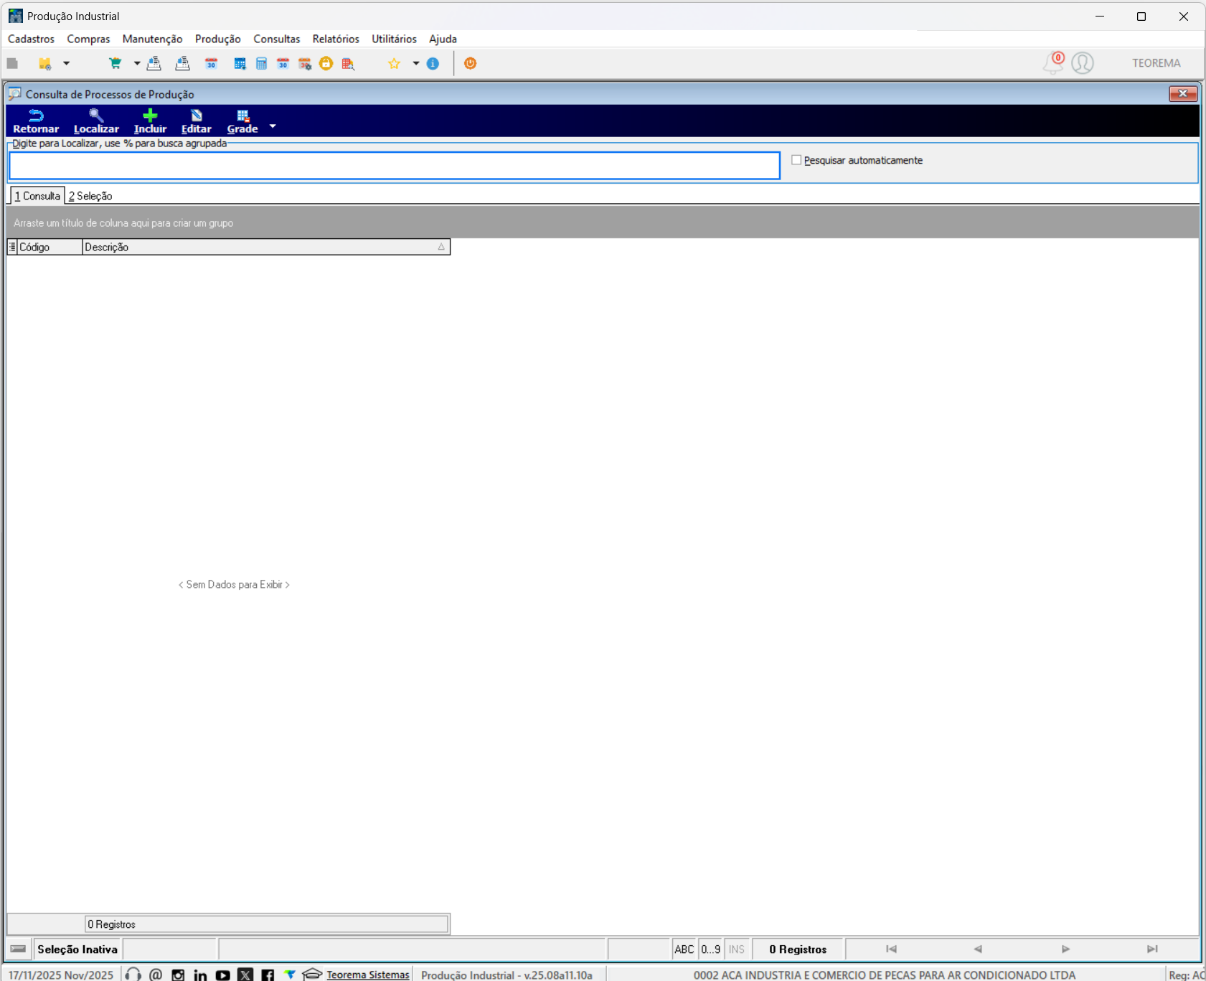Open the grid column selector icon left of Código
1206x981 pixels.
[x=12, y=247]
